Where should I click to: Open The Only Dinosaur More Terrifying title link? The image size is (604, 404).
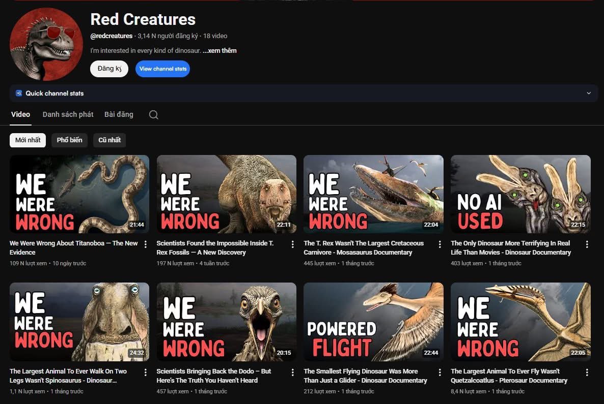pyautogui.click(x=511, y=247)
